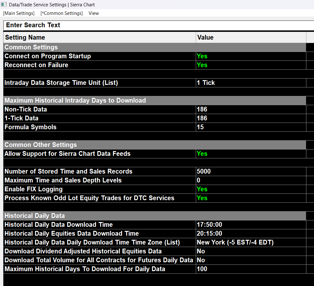Select Download Dividend Adjusted Historical Equities Data name
This screenshot has height=286, width=314.
(100, 251)
